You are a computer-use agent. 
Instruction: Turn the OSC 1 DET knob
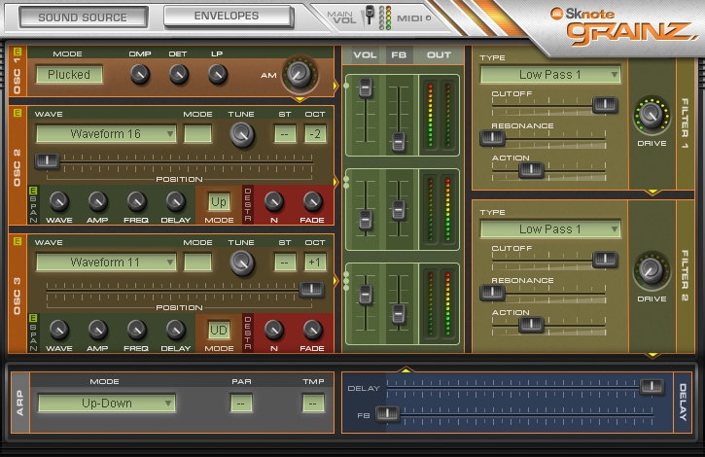179,74
